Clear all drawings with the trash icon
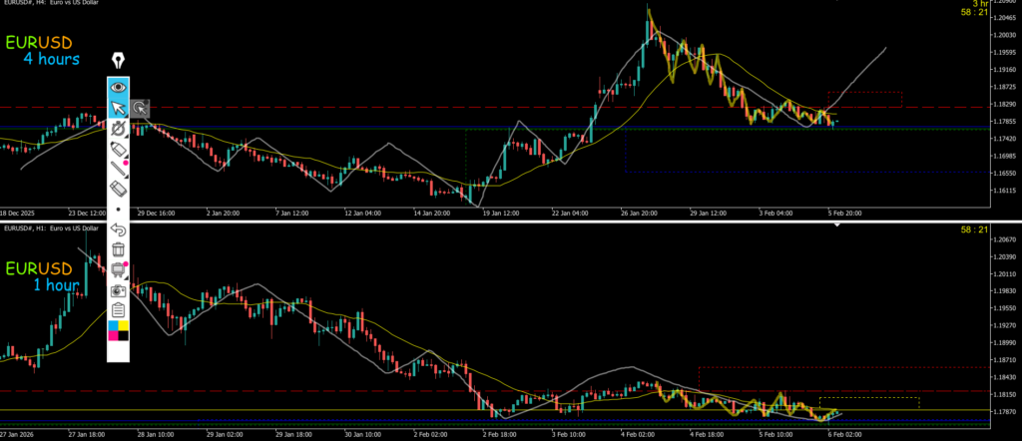 click(118, 248)
